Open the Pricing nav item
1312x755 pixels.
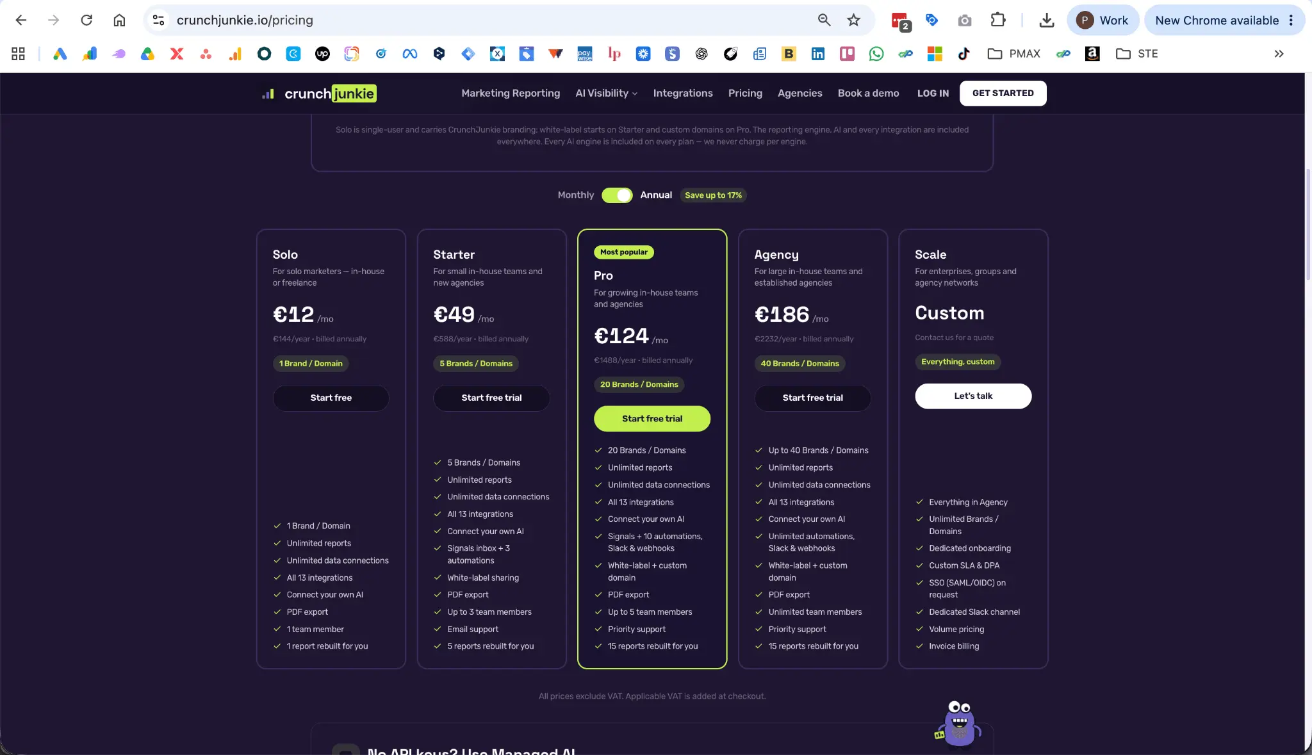click(x=745, y=93)
